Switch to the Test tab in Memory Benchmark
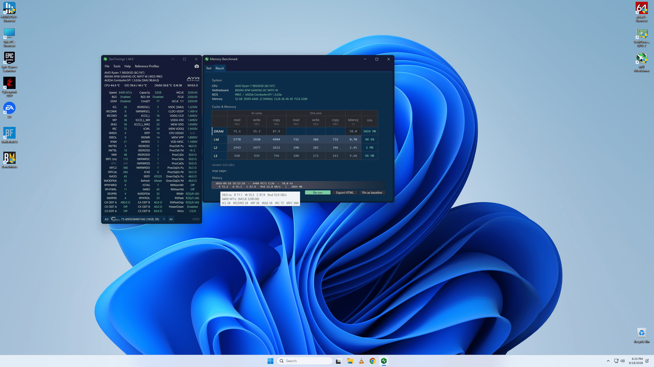Screen dimensions: 654x367 click(209, 68)
